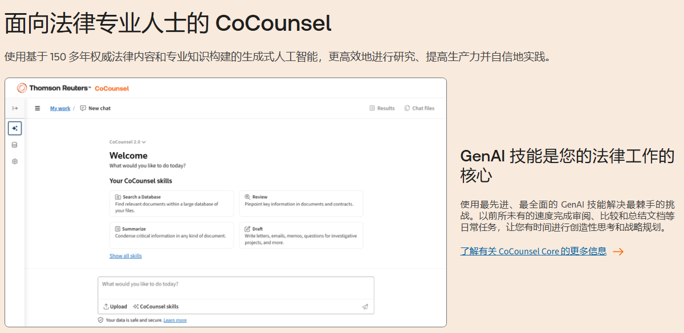Select the New chat breadcrumb
Image resolution: width=684 pixels, height=333 pixels.
pos(95,108)
